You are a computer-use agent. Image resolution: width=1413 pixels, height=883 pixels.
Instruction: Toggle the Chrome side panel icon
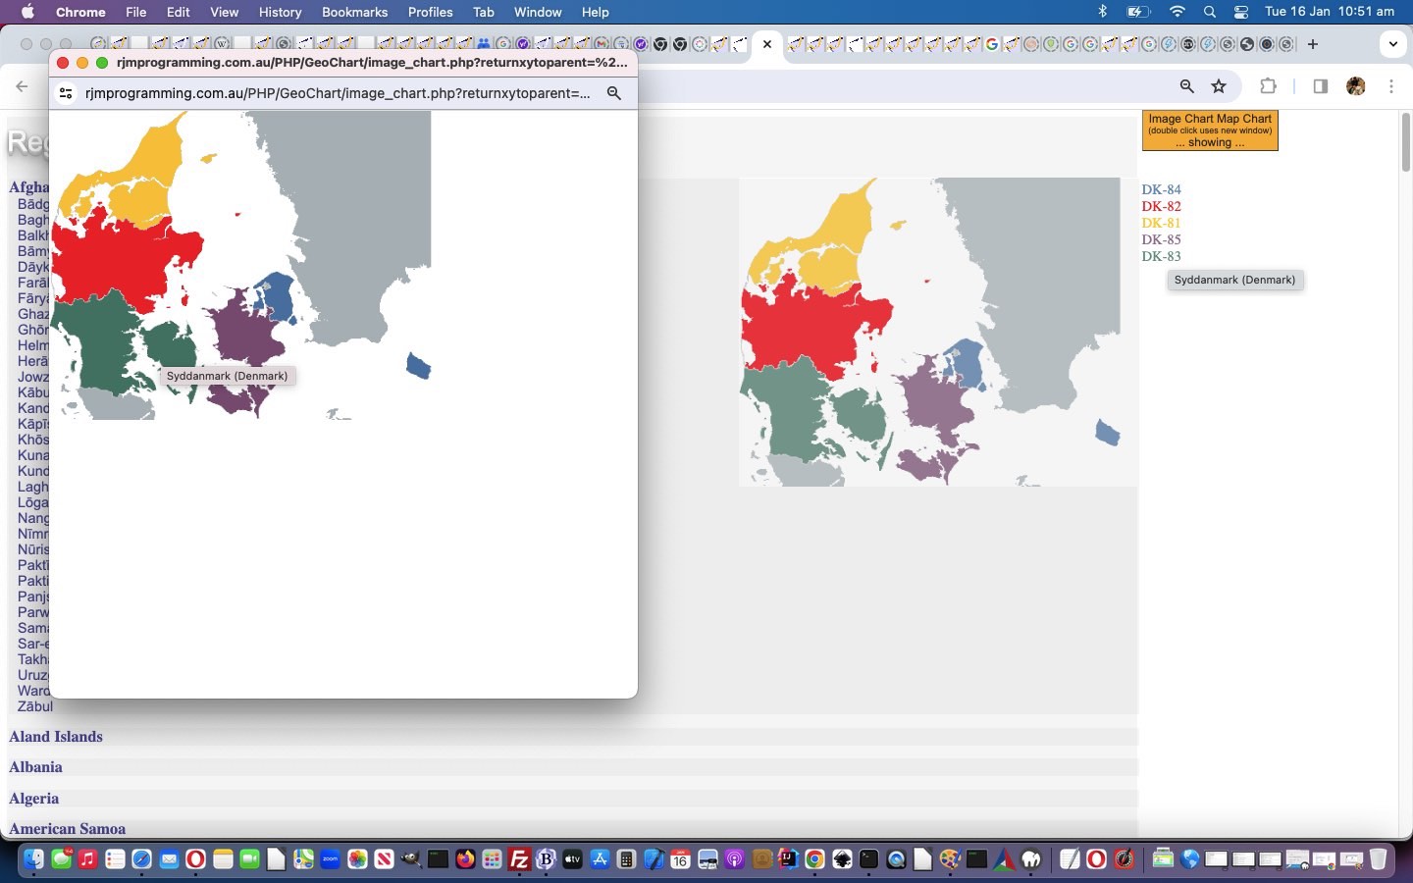click(x=1320, y=86)
